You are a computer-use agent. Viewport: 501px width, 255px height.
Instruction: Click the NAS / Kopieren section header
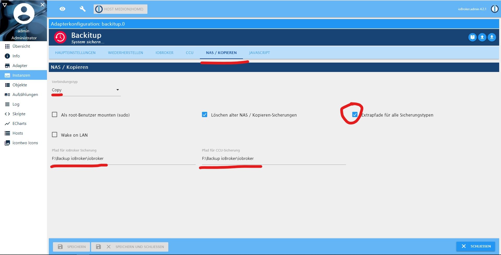point(274,67)
